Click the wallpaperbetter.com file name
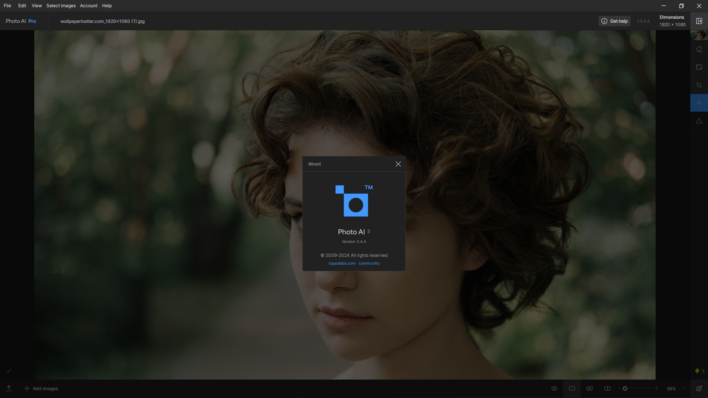Image resolution: width=708 pixels, height=398 pixels. click(x=102, y=21)
